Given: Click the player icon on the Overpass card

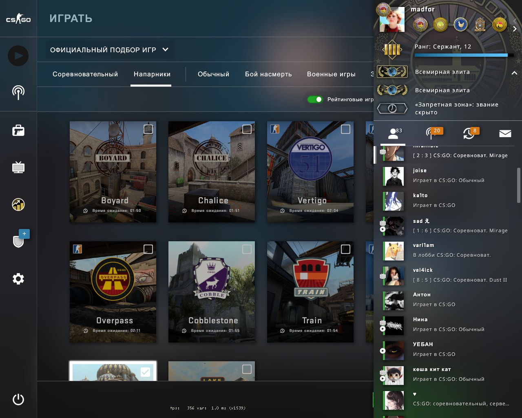Looking at the screenshot, I should 77,249.
